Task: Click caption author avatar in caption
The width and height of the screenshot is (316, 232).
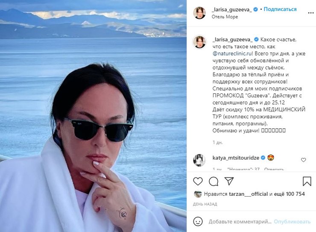Action: 199,42
